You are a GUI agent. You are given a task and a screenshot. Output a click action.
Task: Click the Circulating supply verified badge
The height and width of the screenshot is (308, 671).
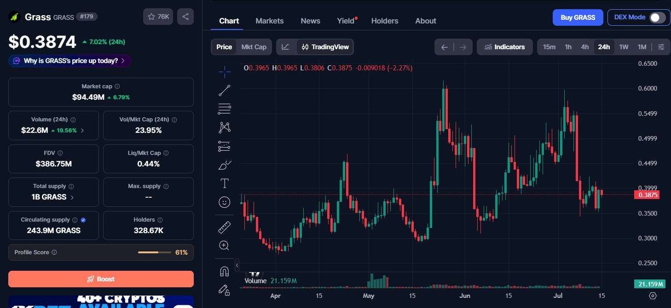[83, 220]
